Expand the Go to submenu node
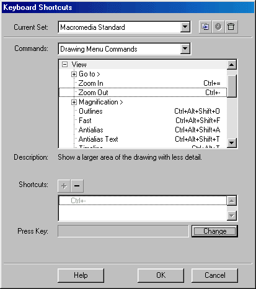The image size is (256, 289). pyautogui.click(x=74, y=74)
